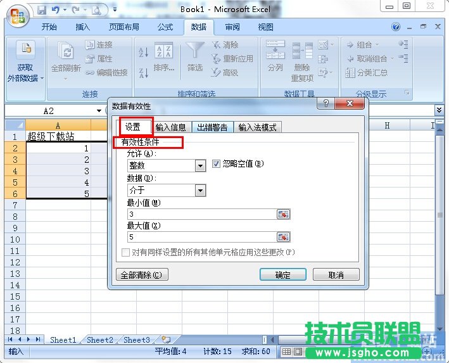Click the Insert Worksheet tab icon

point(167,340)
